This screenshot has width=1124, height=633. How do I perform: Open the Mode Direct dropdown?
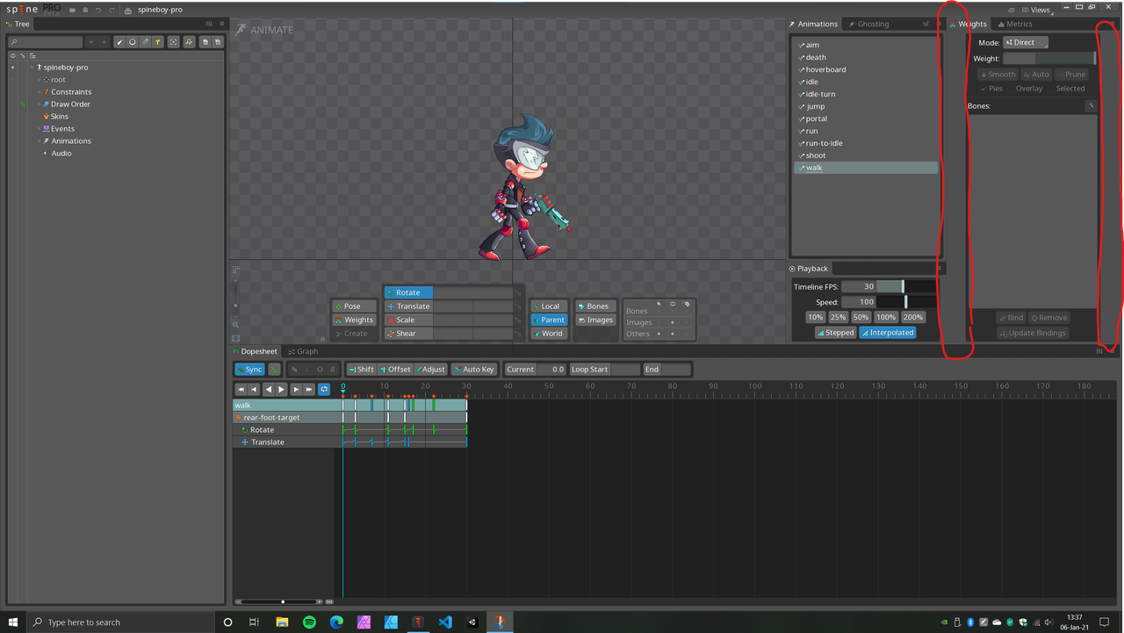[1026, 42]
